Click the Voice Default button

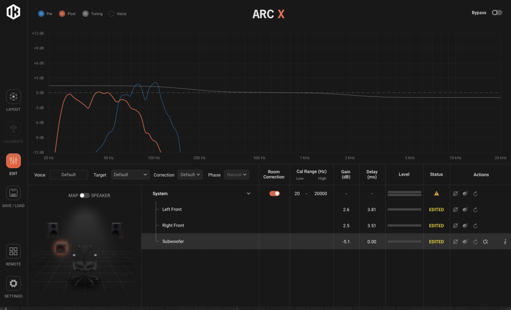(x=68, y=175)
